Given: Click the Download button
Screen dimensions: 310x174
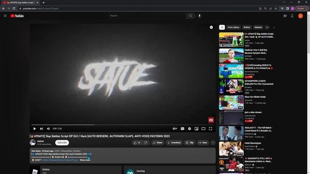Looking at the screenshot, I should pos(174,143).
